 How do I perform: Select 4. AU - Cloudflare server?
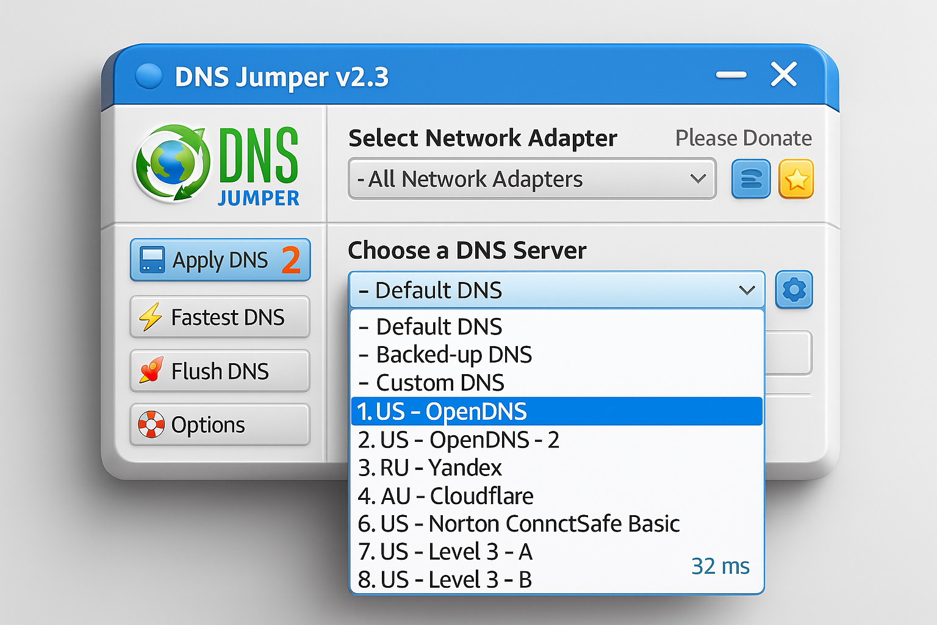click(x=445, y=496)
